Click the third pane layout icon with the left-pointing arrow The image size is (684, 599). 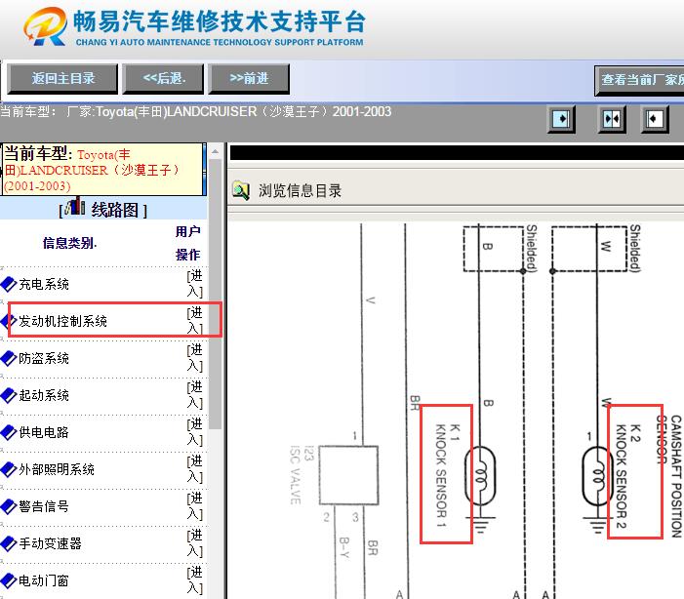coord(655,119)
